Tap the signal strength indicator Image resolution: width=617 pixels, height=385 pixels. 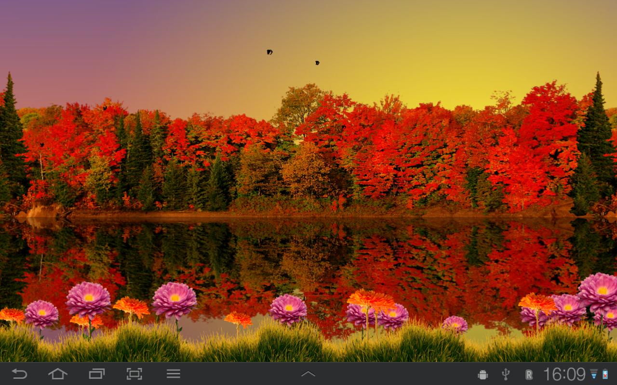tap(593, 373)
